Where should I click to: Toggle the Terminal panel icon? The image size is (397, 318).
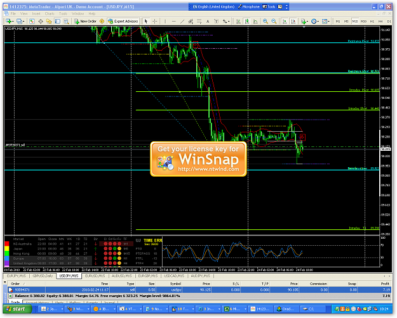(57, 22)
